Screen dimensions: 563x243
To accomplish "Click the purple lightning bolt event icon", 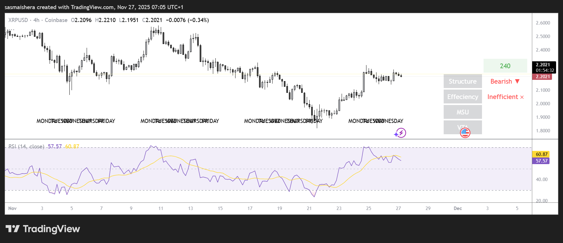I will click(x=400, y=133).
